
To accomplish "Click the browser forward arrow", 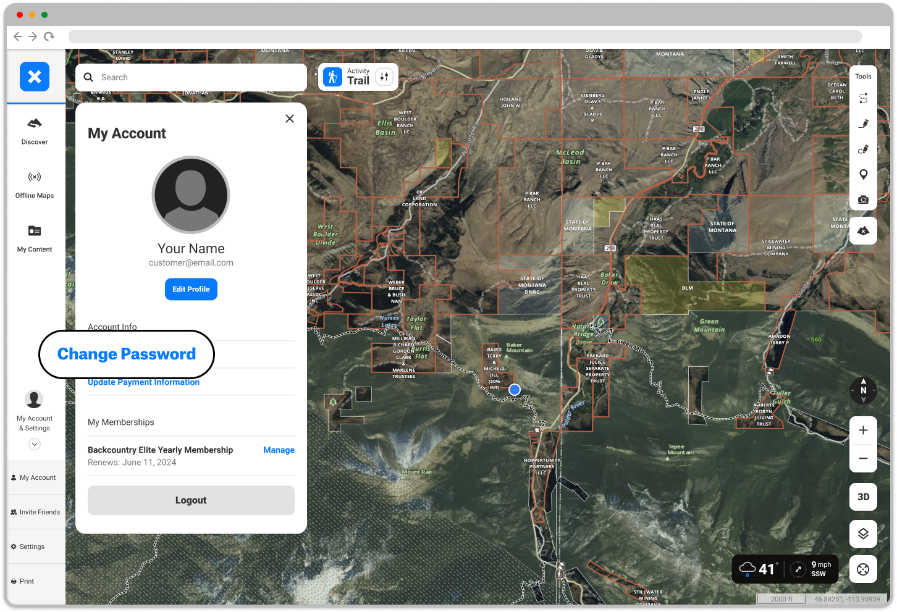I will point(33,36).
